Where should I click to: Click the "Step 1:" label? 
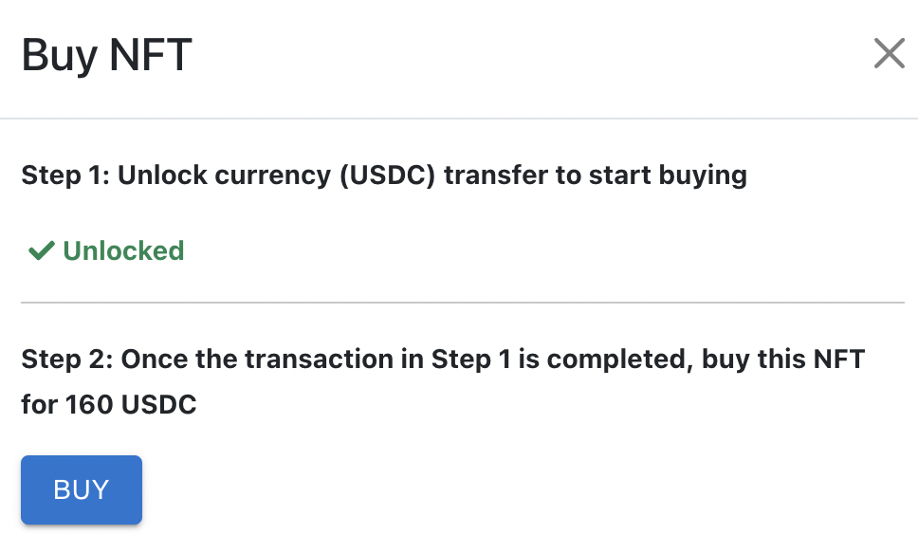pyautogui.click(x=64, y=175)
